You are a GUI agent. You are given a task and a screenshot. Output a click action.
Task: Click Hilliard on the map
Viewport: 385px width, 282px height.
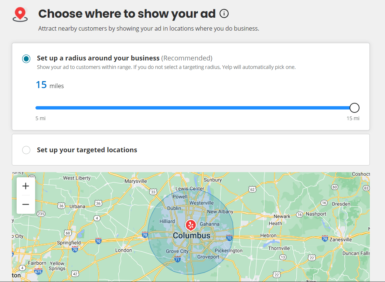click(167, 221)
